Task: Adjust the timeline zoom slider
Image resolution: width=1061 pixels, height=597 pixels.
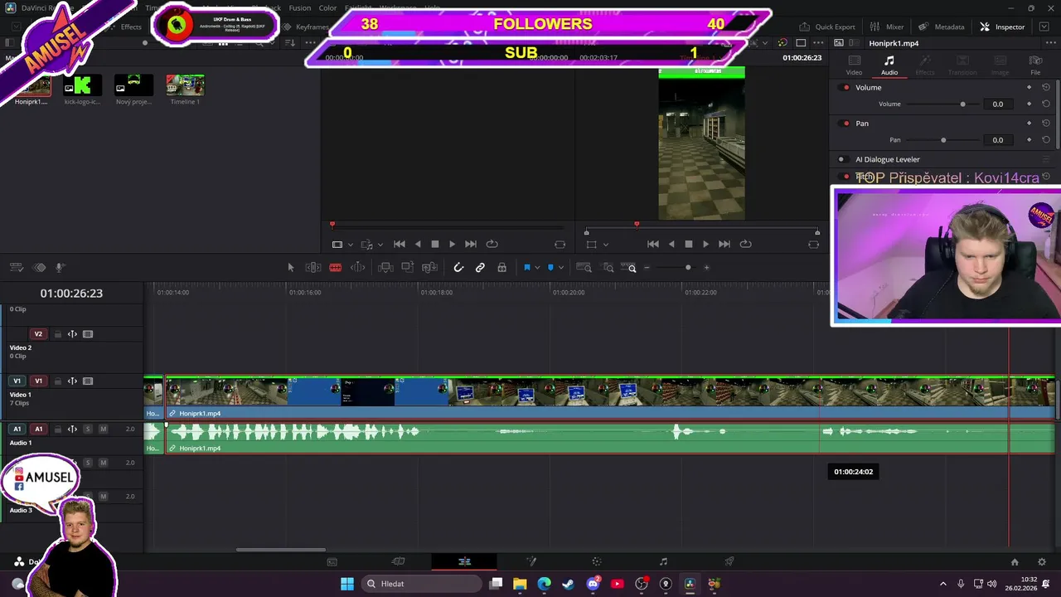Action: (x=676, y=267)
